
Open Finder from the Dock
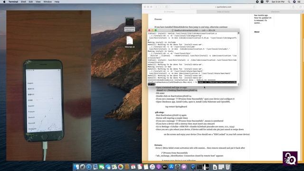[76, 167]
